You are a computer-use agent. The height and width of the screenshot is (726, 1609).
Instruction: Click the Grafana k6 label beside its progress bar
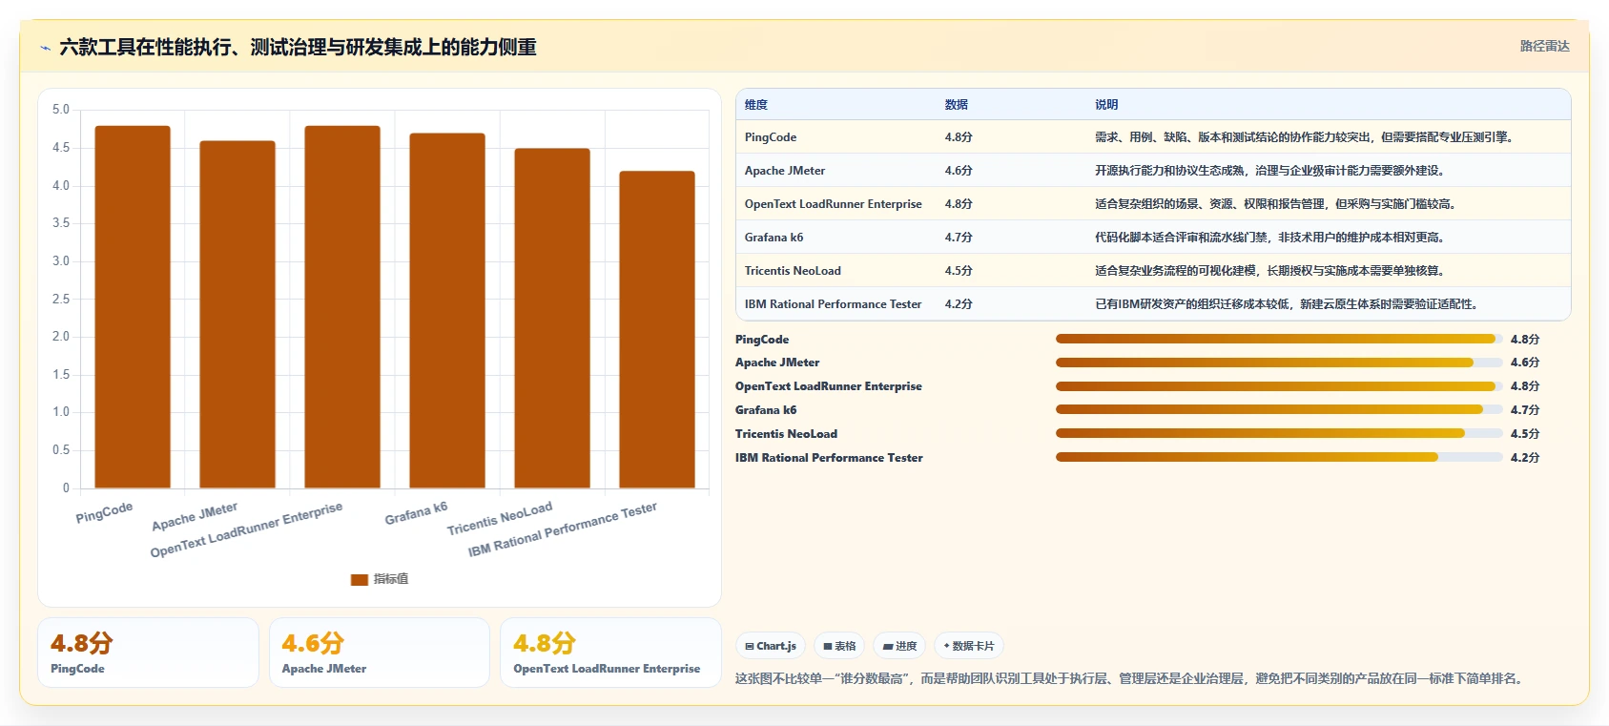(x=766, y=410)
